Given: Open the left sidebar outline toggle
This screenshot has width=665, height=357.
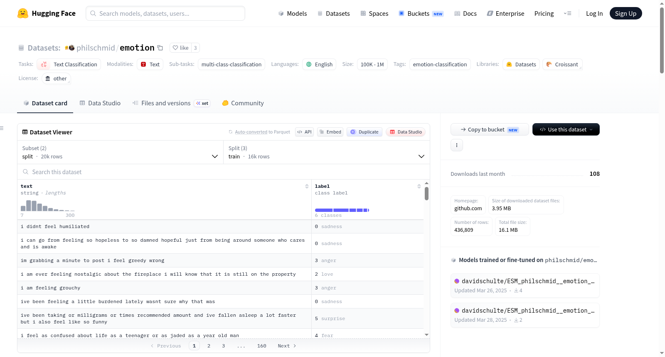Looking at the screenshot, I should tap(2, 128).
